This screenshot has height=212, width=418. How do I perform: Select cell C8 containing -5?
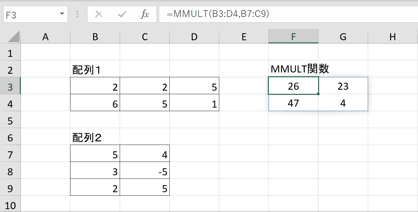click(145, 171)
